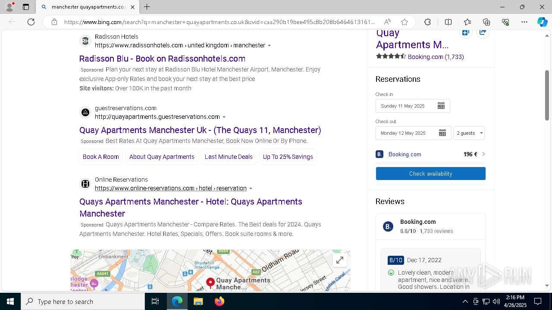Open Extensions puzzle icon
552x310 pixels.
point(427,22)
